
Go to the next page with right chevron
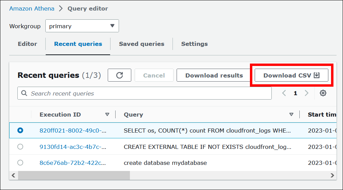307,93
